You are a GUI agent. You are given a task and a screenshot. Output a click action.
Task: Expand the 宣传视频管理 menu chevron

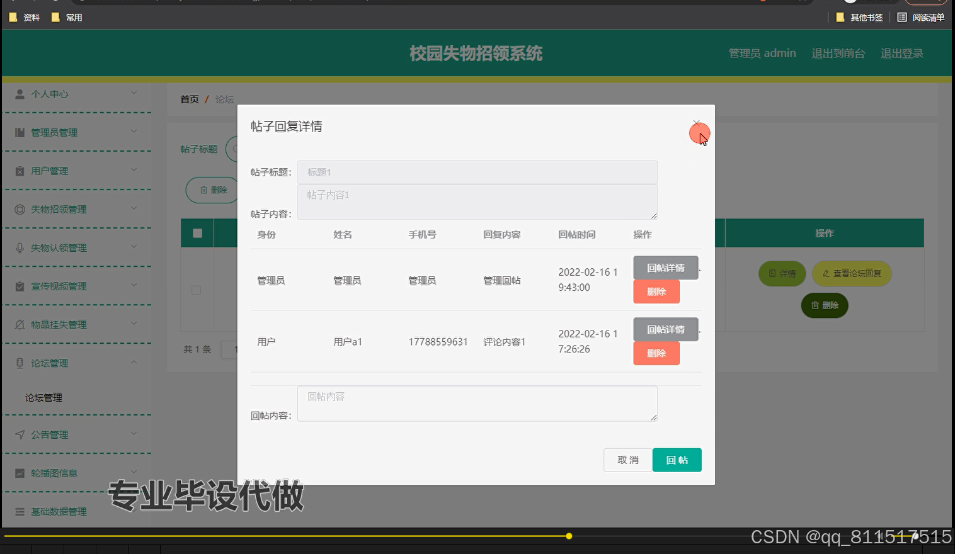[x=134, y=285]
